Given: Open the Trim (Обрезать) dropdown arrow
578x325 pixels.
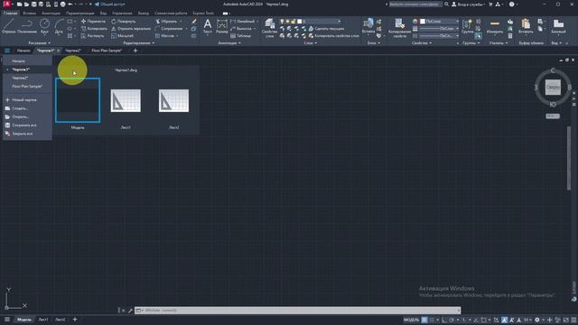Looking at the screenshot, I should coord(181,22).
